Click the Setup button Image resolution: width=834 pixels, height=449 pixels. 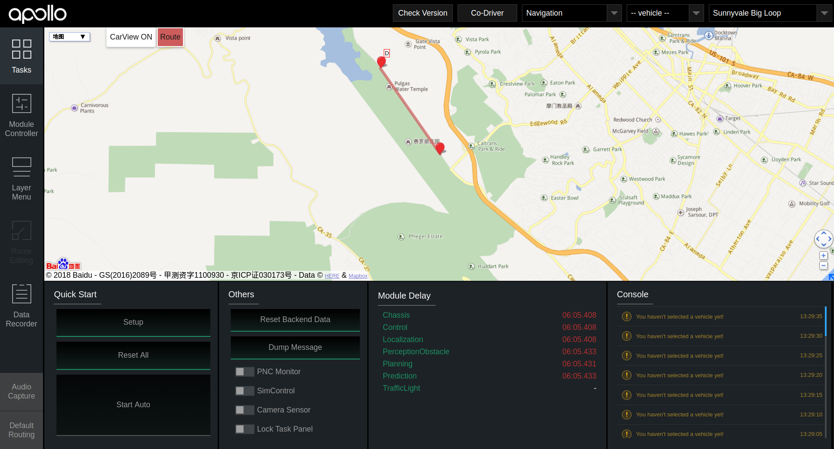tap(133, 323)
